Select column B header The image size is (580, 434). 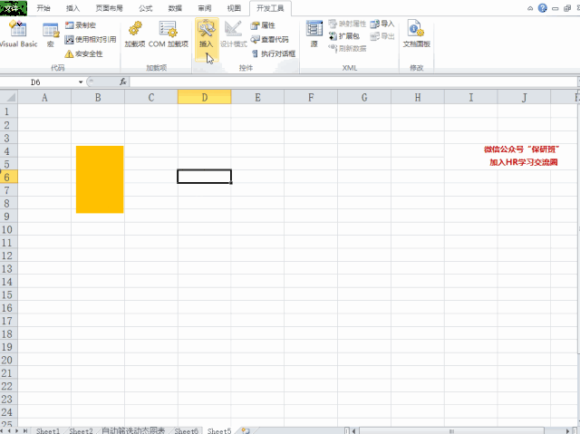pyautogui.click(x=98, y=97)
